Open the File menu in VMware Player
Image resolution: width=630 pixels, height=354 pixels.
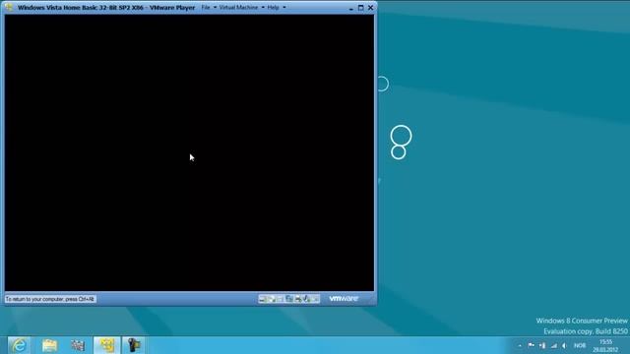(x=206, y=7)
